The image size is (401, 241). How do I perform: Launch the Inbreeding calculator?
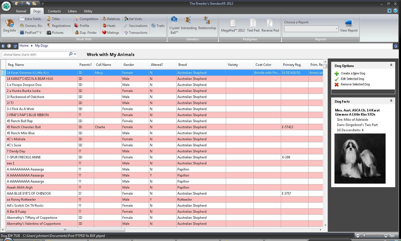(188, 23)
